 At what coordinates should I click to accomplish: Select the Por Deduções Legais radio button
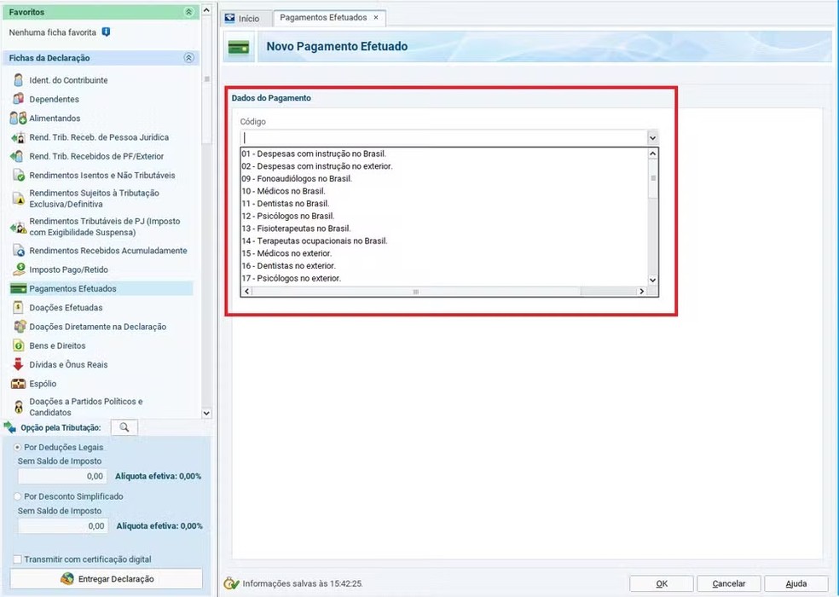tap(18, 447)
